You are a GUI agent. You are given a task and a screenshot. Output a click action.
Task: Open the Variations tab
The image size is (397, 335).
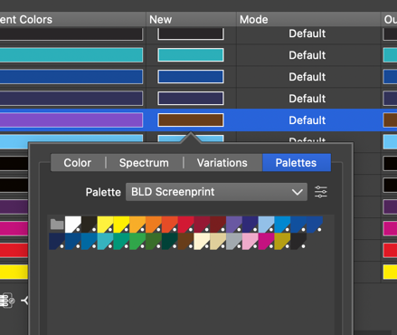pos(222,163)
